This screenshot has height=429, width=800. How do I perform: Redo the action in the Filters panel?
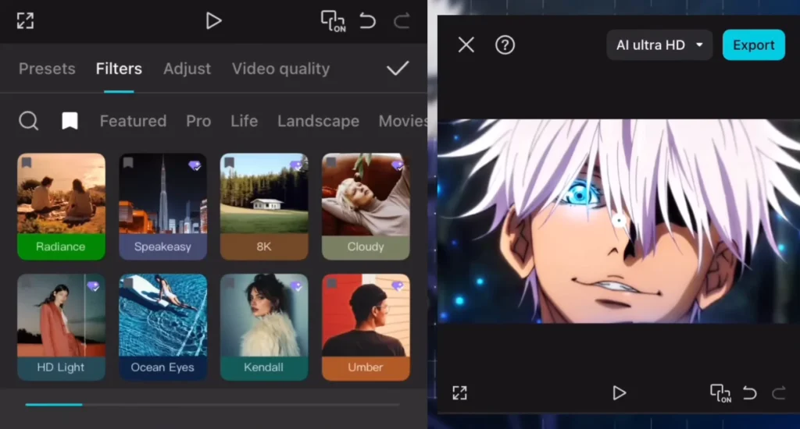click(x=402, y=21)
